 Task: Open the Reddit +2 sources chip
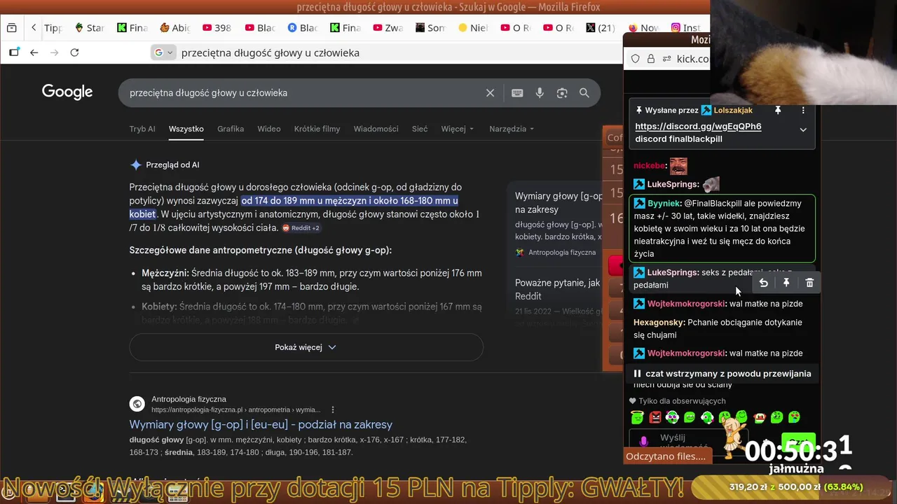click(301, 228)
